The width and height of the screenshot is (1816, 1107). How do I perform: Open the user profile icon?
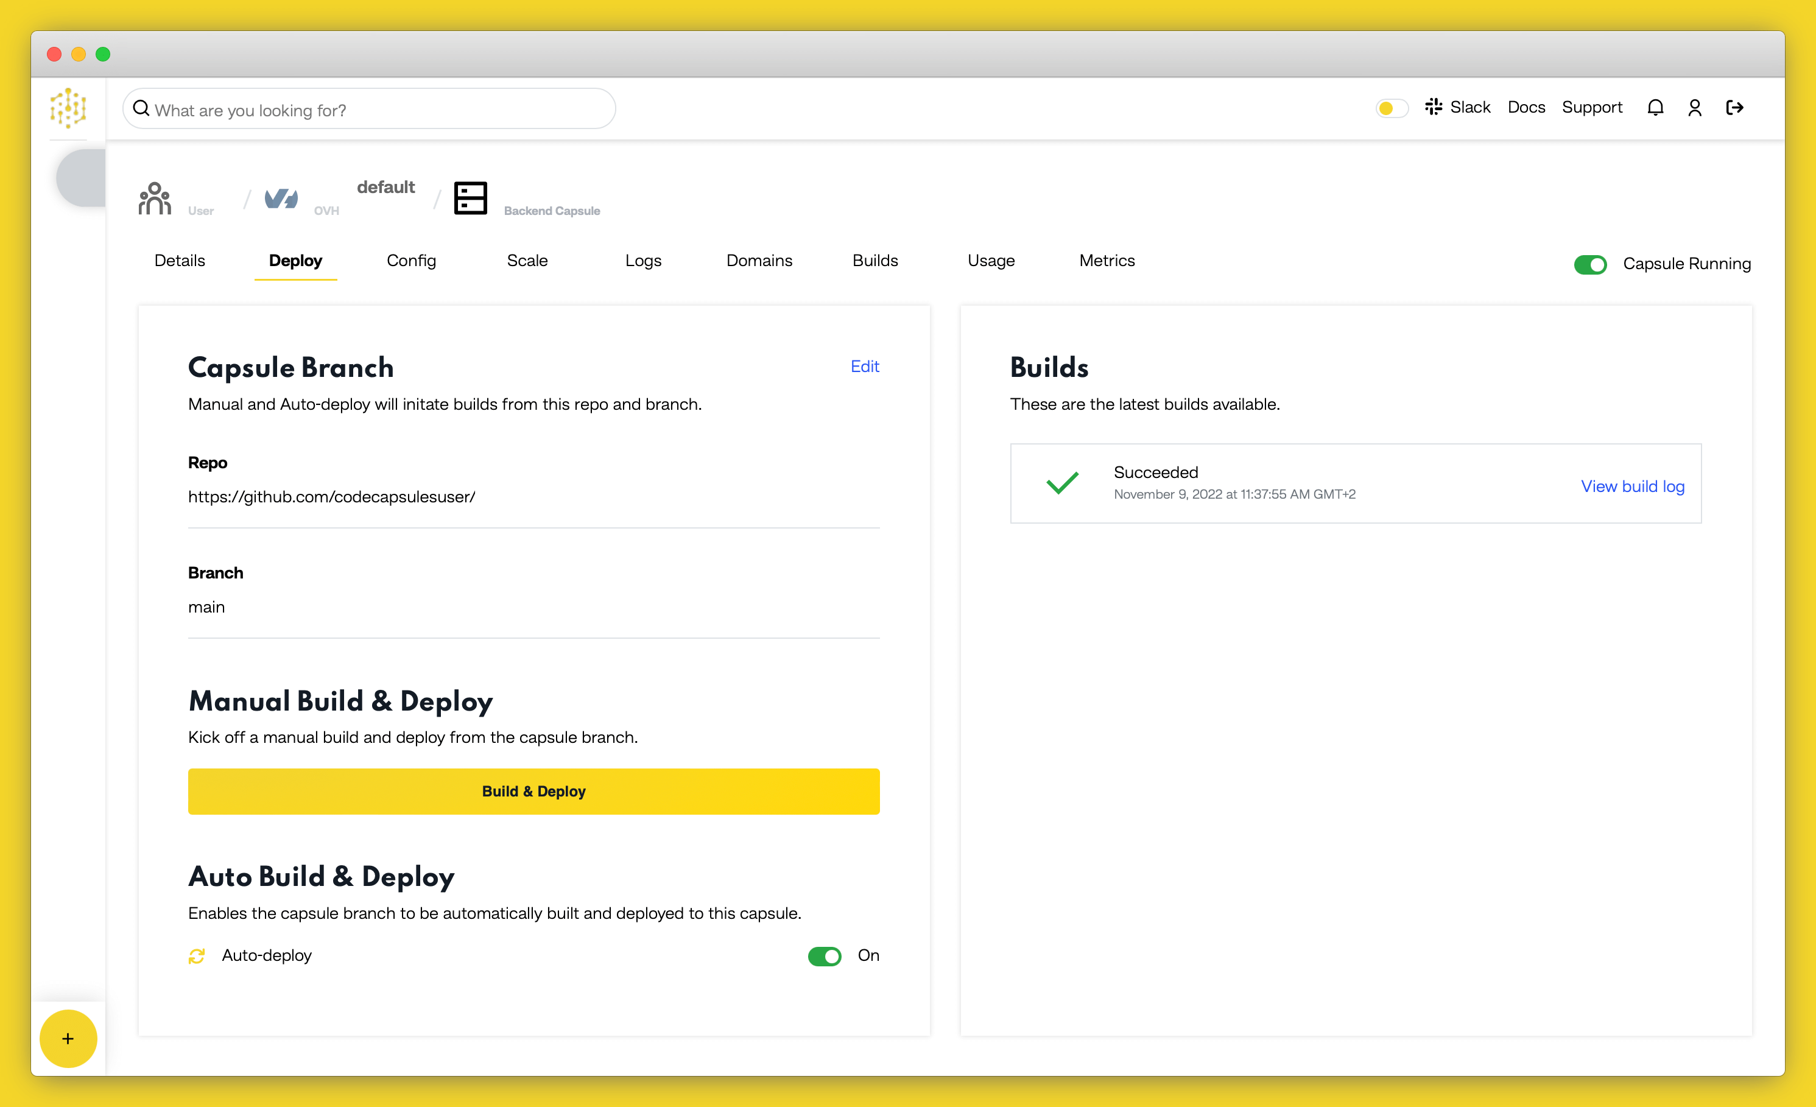click(x=1695, y=107)
